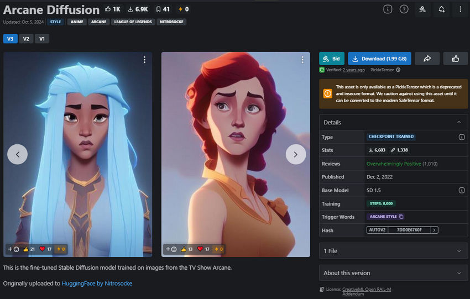Heart the red-haired character image
Viewport: 470px width, 299px height.
(203, 249)
